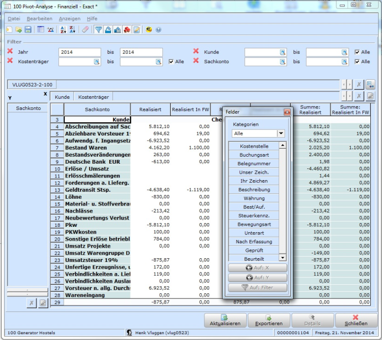Click the Exportieren button
The width and height of the screenshot is (382, 340).
tap(269, 320)
